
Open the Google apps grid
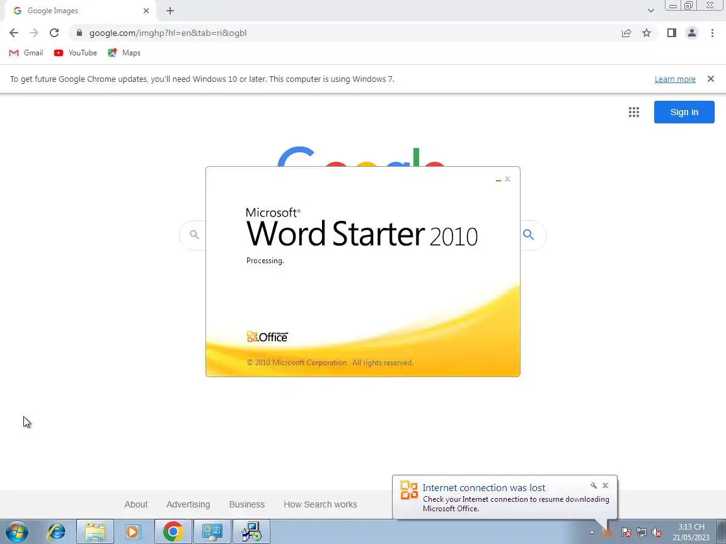(x=634, y=112)
